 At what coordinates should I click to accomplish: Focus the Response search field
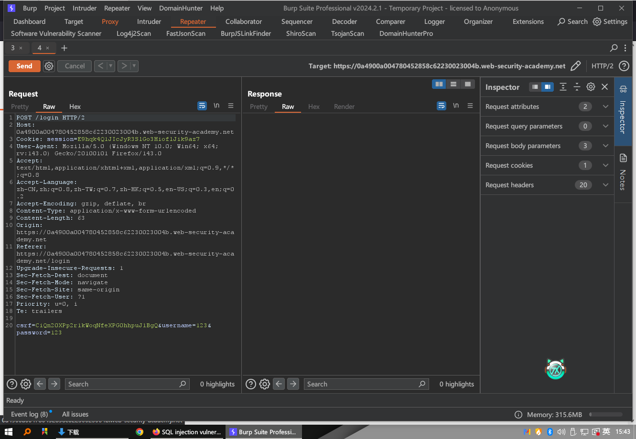366,384
